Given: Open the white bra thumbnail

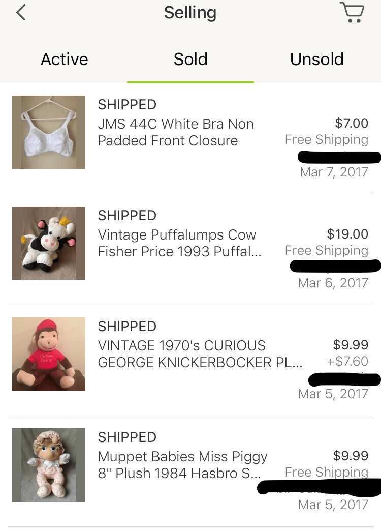Looking at the screenshot, I should pos(49,132).
